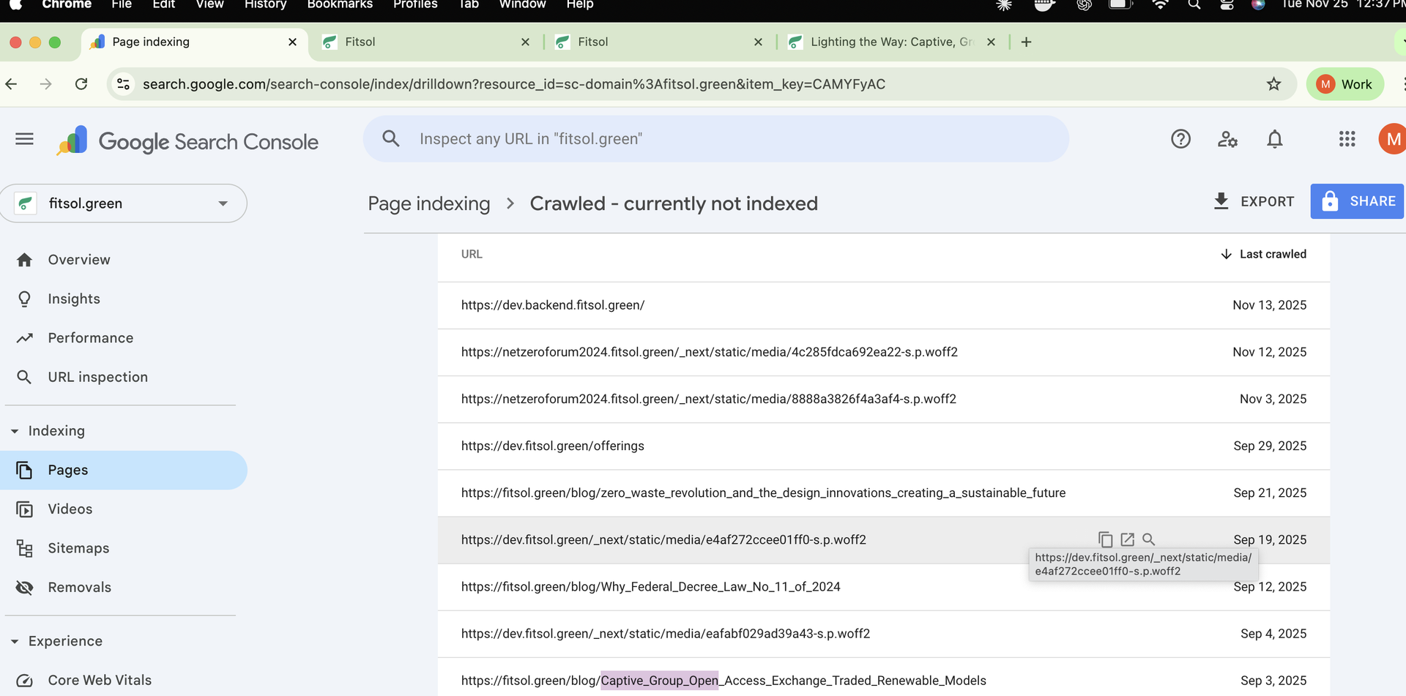This screenshot has height=696, width=1406.
Task: Click the Page indexing breadcrumb link
Action: click(428, 203)
